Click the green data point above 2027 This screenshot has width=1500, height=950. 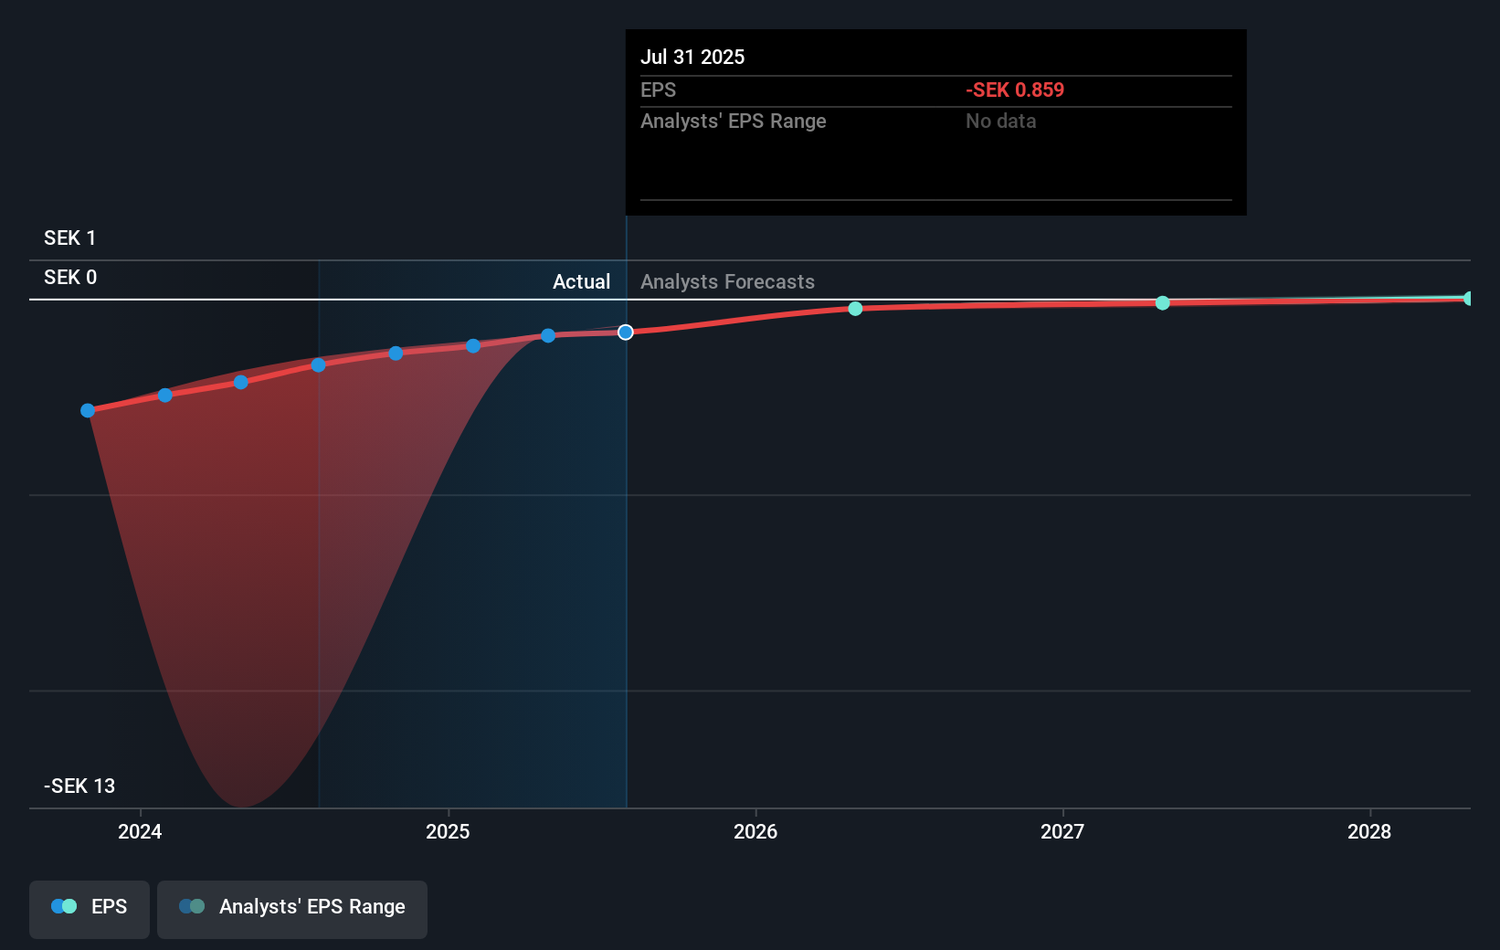pos(1162,302)
